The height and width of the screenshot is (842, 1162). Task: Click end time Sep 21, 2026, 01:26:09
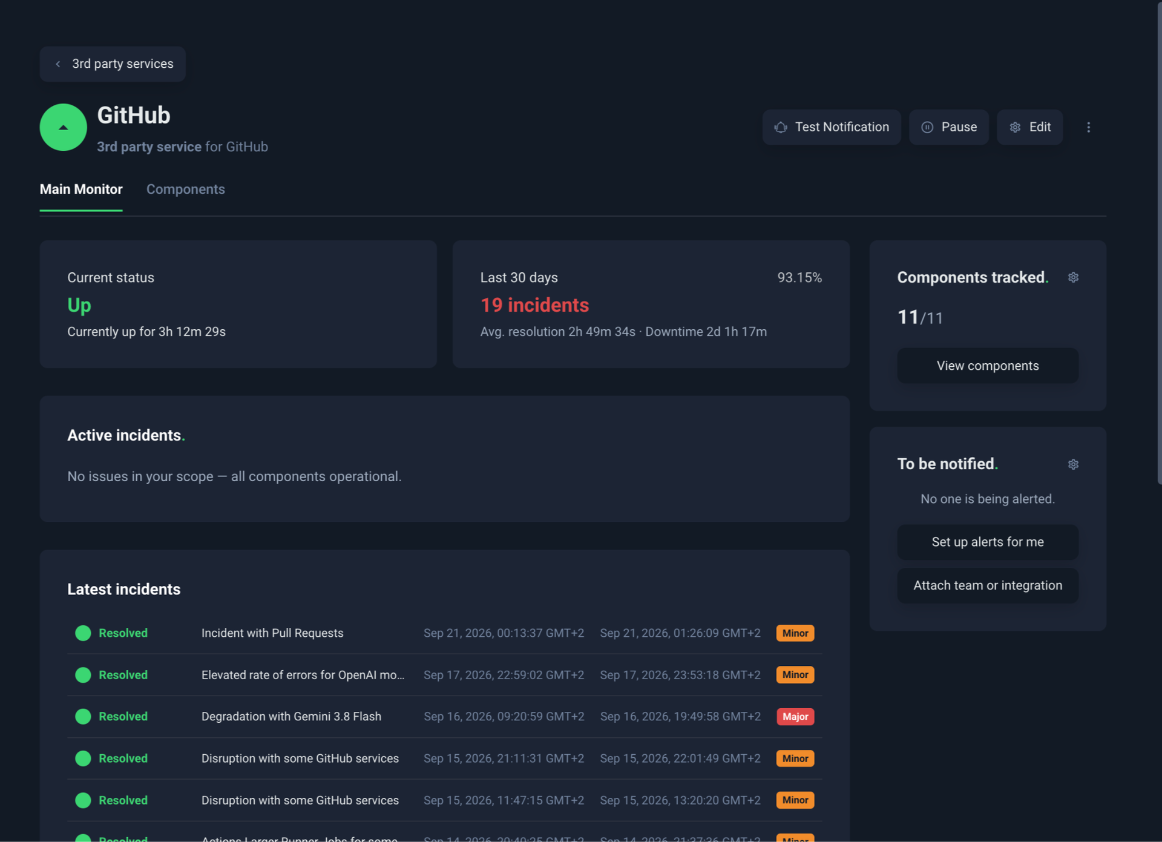pos(680,633)
